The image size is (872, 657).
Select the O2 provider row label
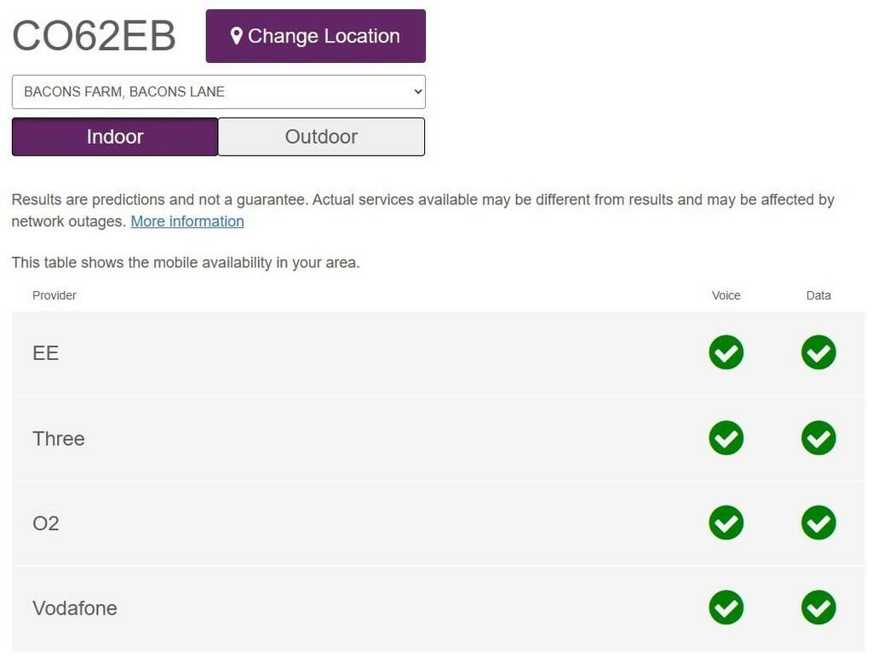pyautogui.click(x=46, y=523)
